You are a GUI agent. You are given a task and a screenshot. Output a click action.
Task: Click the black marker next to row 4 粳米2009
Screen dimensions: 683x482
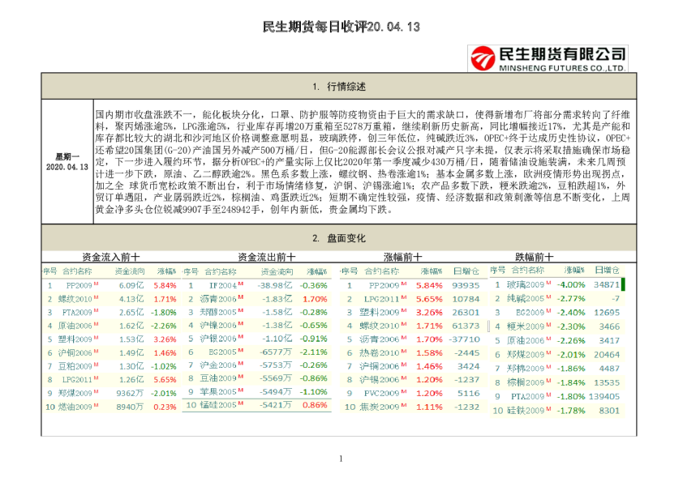[x=488, y=325]
